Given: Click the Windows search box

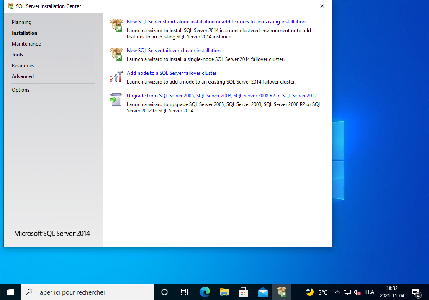Looking at the screenshot, I should (x=87, y=292).
